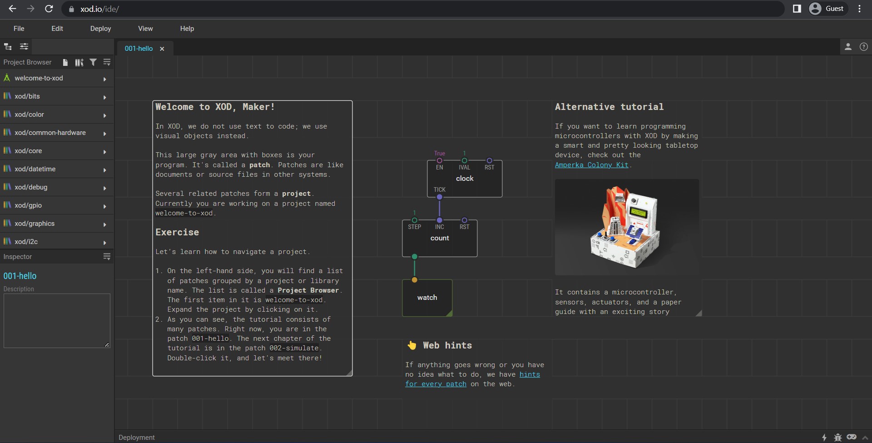Expand the xod/core library
The height and width of the screenshot is (443, 872).
[x=28, y=151]
